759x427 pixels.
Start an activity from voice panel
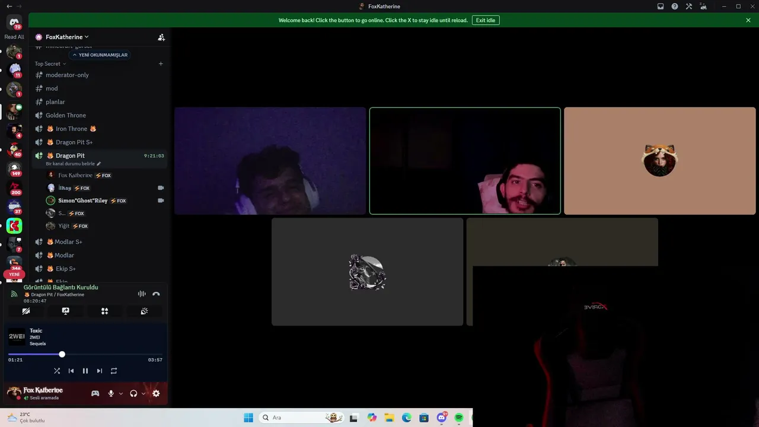105,311
